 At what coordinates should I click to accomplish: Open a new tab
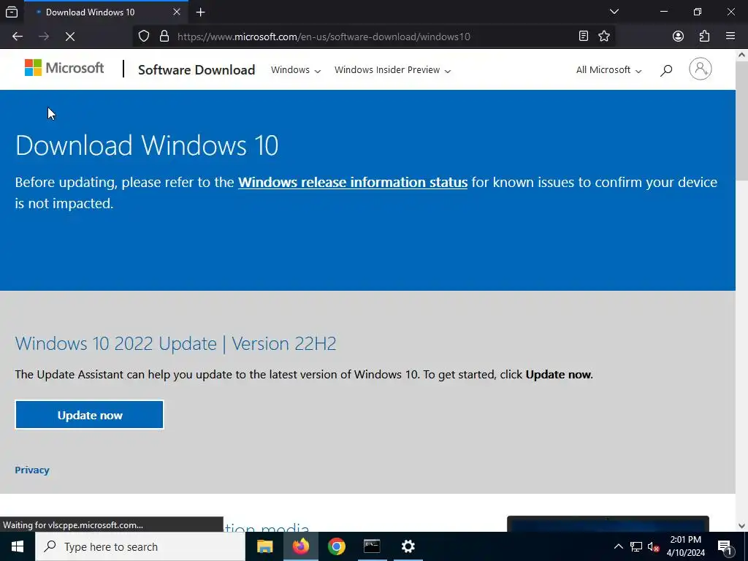(201, 12)
